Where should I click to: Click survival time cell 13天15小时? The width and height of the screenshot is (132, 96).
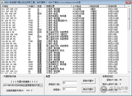click(x=113, y=18)
